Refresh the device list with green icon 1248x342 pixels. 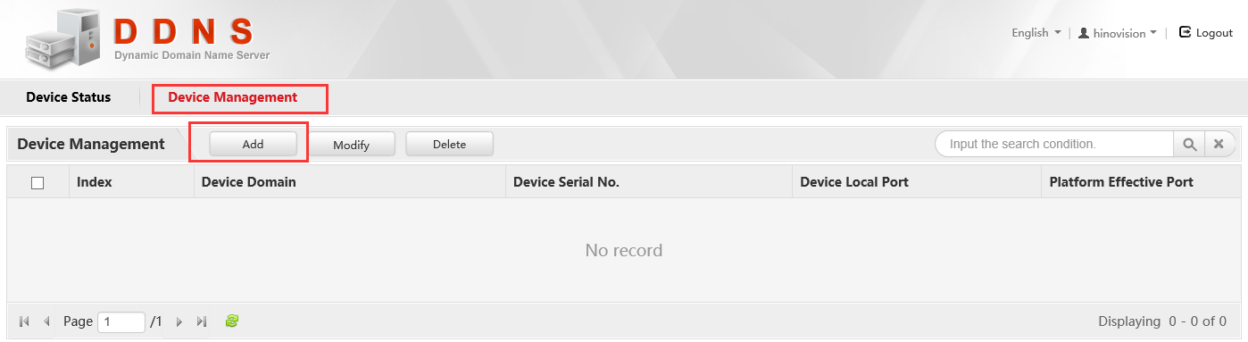232,321
